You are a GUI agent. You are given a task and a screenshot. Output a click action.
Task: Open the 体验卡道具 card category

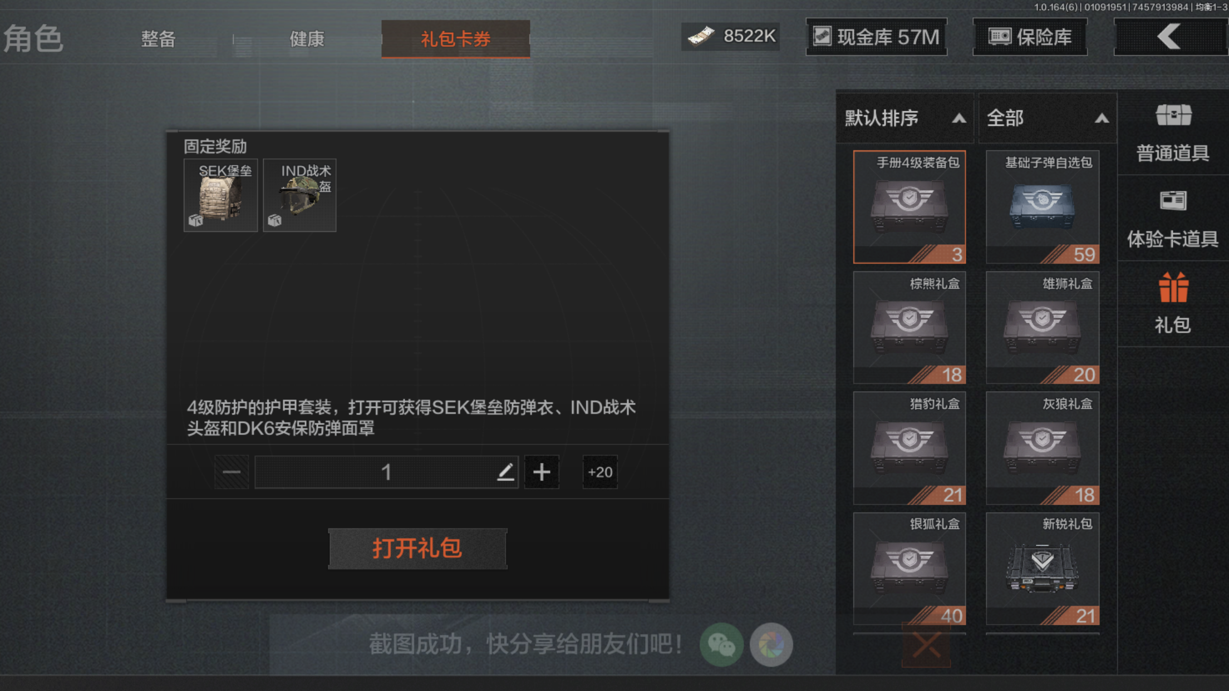tap(1173, 219)
